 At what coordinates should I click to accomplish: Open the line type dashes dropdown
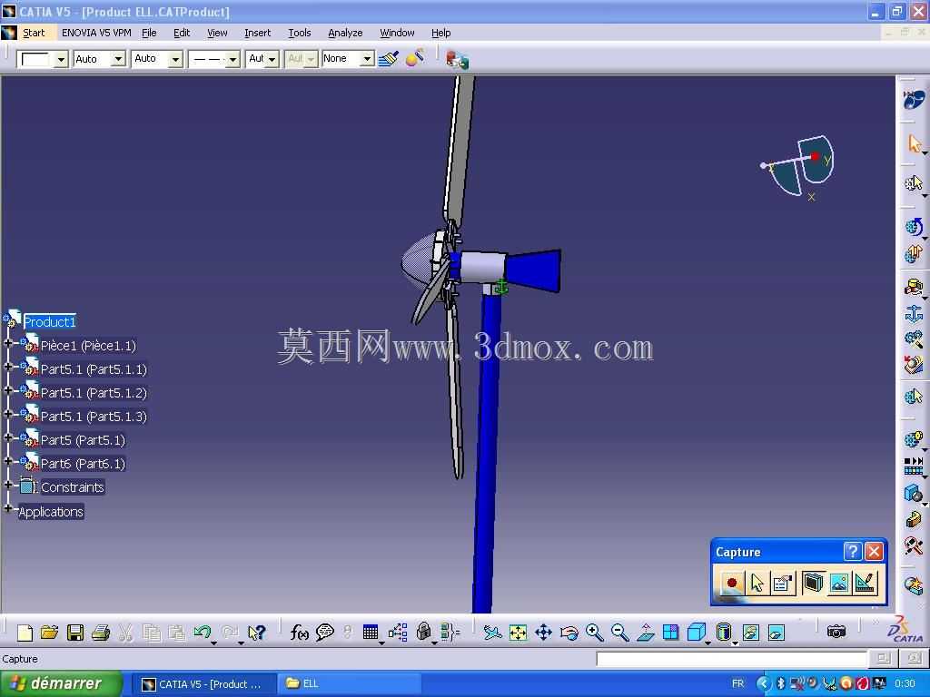point(232,59)
